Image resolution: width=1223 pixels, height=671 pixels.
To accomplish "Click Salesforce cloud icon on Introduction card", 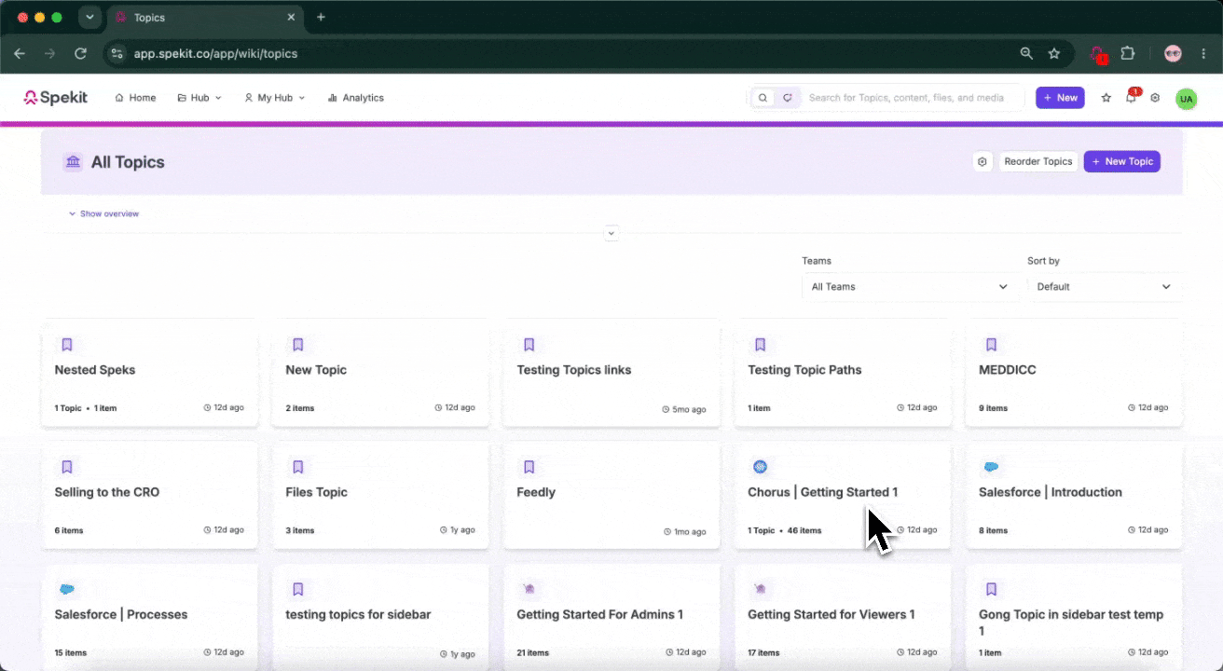I will pyautogui.click(x=992, y=467).
